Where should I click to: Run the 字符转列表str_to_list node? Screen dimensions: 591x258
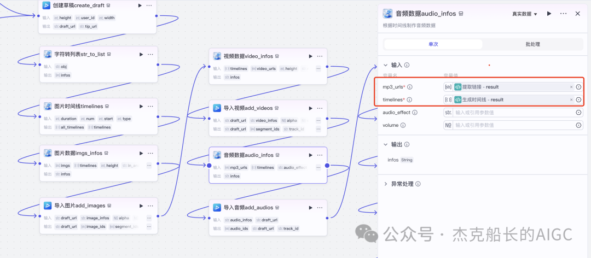coord(141,54)
